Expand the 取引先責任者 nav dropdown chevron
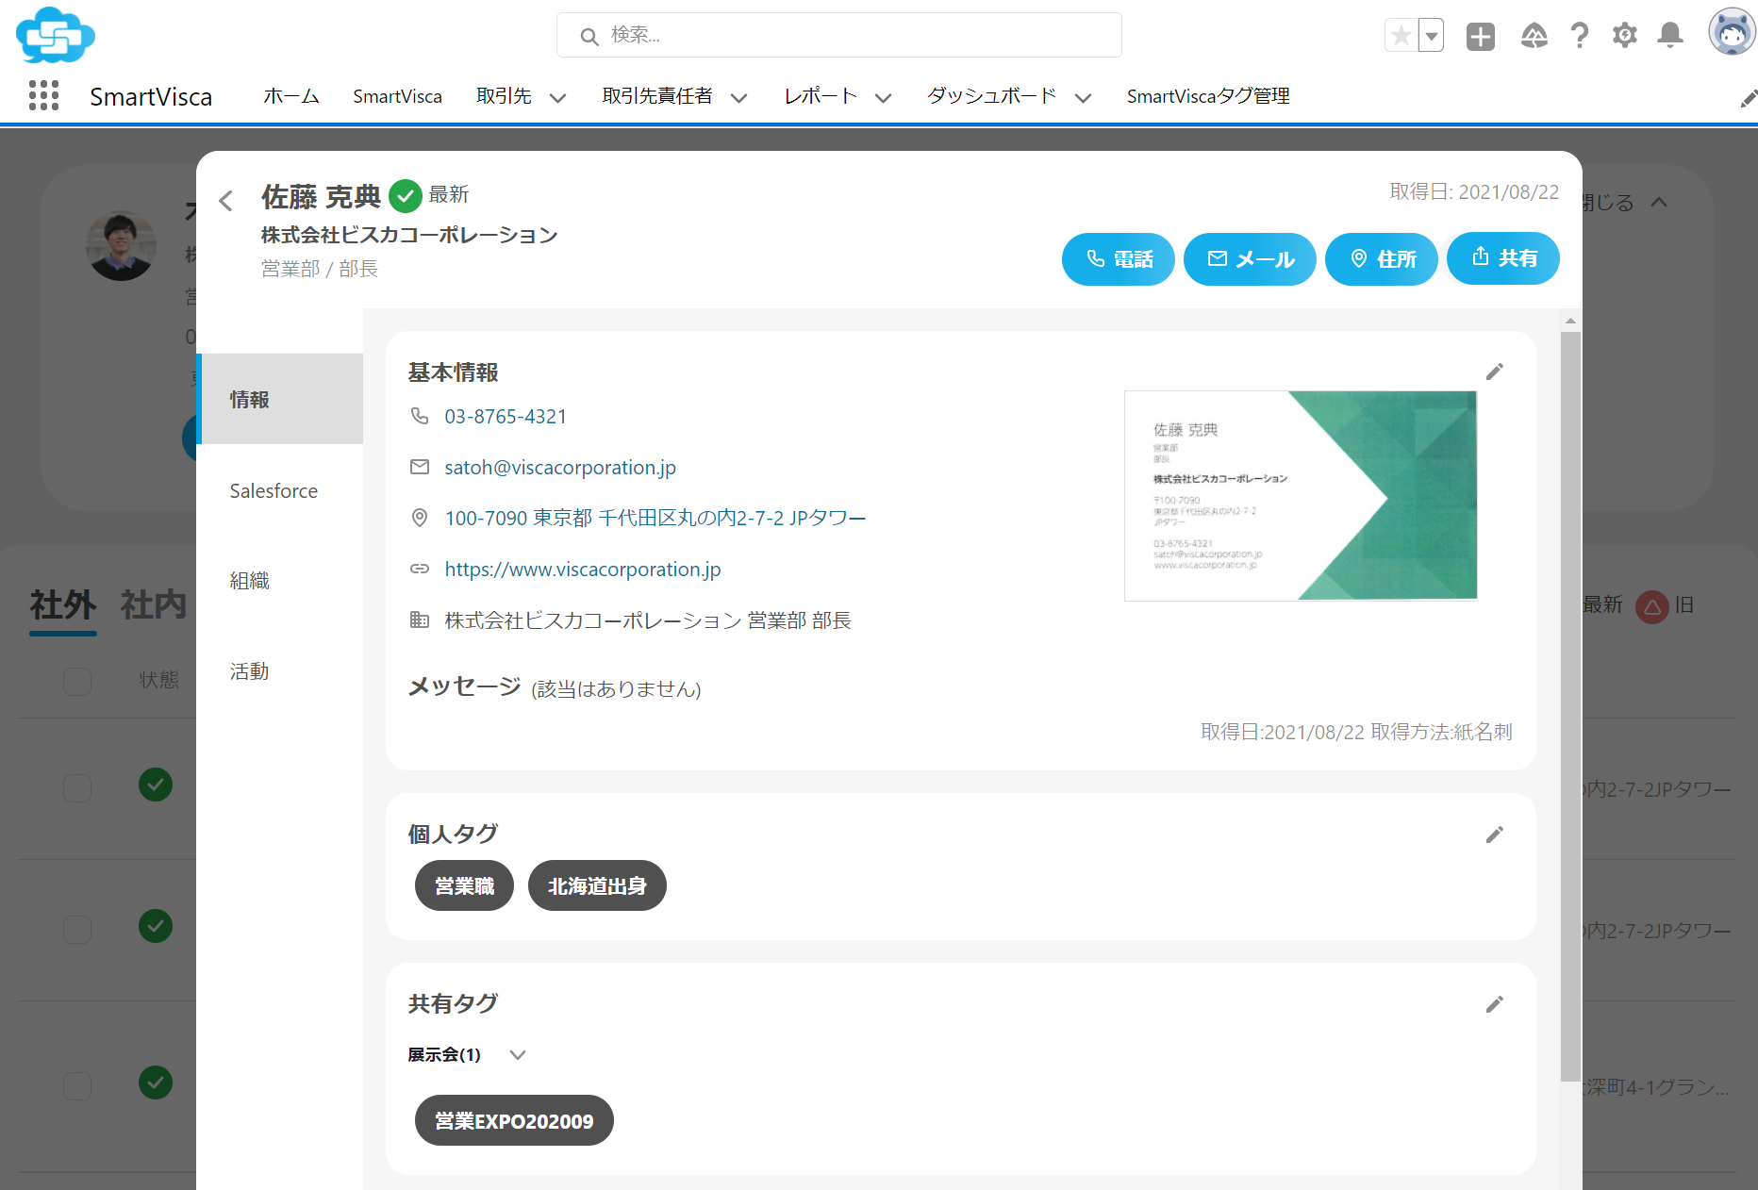 [738, 97]
